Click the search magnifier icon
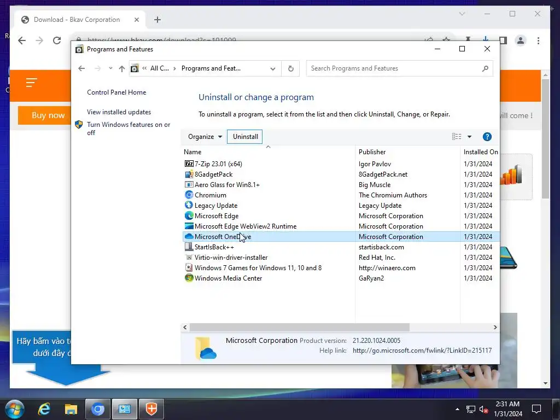Viewport: 560px width, 420px height. point(485,68)
